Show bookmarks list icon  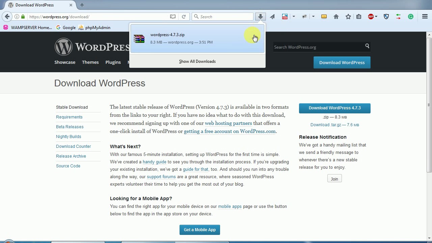coord(359,17)
